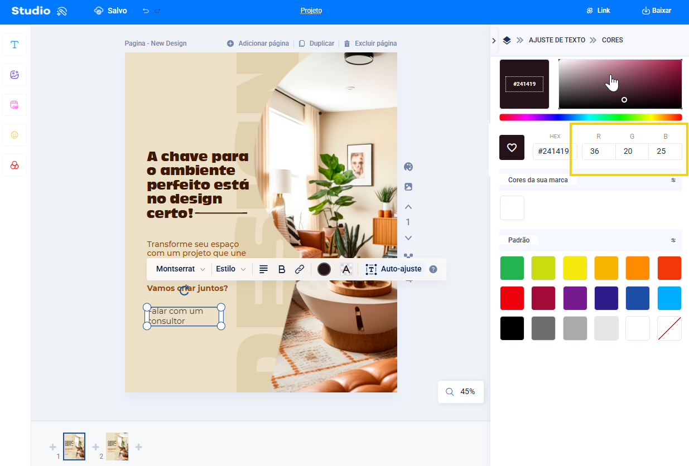Select the light blue default swatch
The height and width of the screenshot is (466, 689).
pos(669,298)
